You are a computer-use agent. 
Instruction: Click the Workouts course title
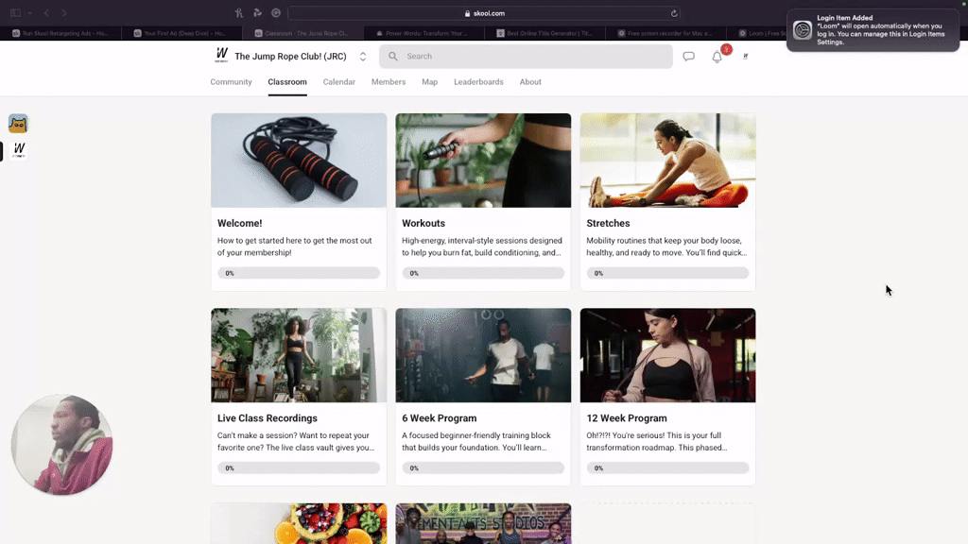(x=423, y=223)
